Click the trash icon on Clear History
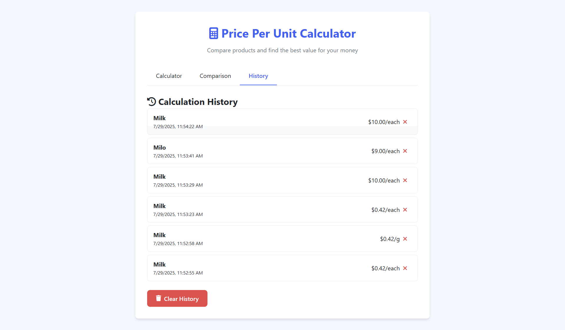Image resolution: width=565 pixels, height=330 pixels. coord(158,298)
